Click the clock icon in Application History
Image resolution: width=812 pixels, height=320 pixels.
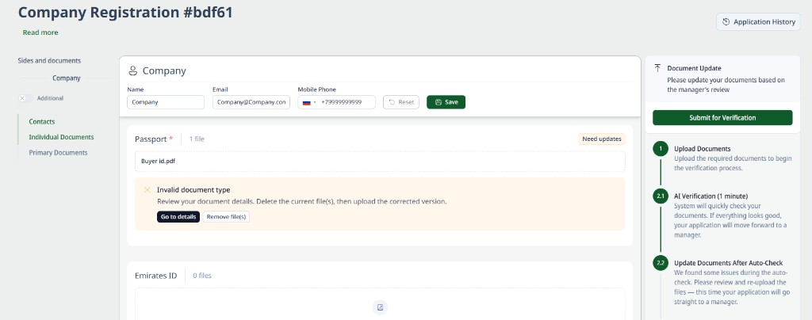(x=726, y=21)
